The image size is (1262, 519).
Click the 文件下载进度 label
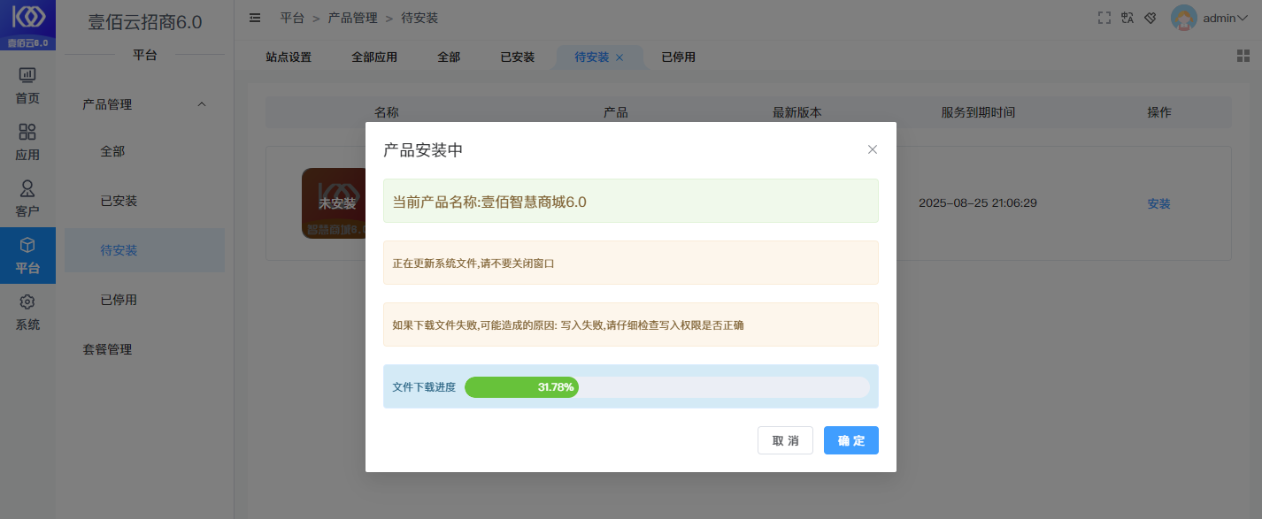(x=424, y=386)
